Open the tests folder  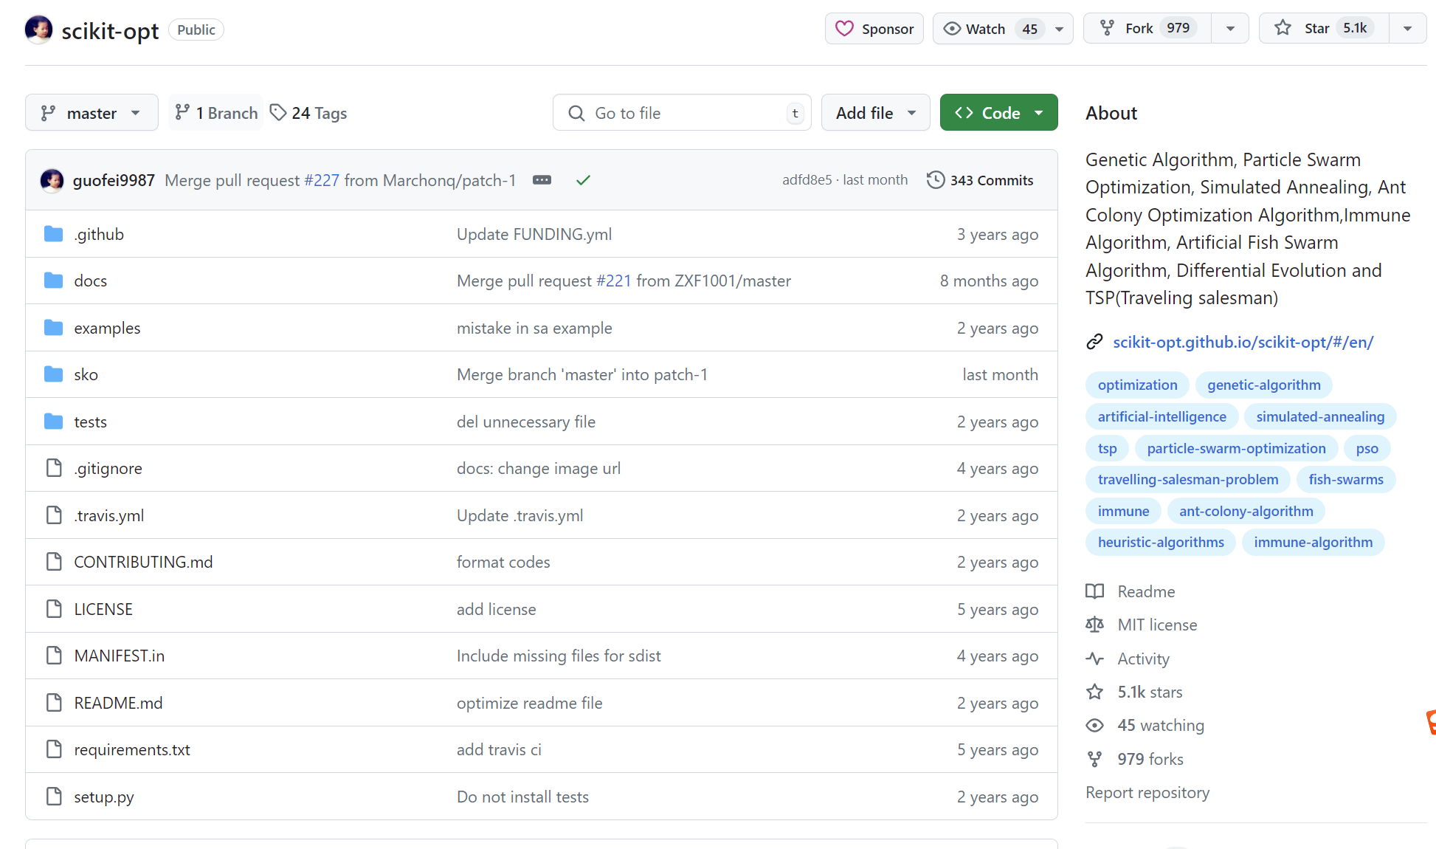(x=90, y=422)
